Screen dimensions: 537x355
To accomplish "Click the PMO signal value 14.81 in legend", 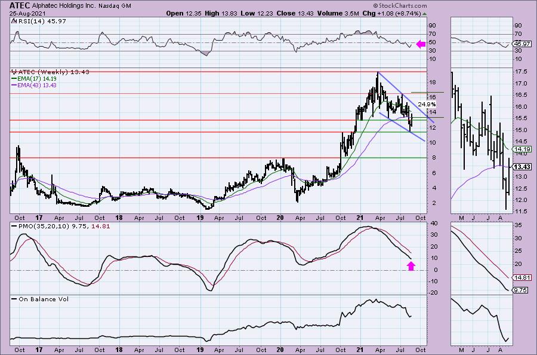I will click(x=101, y=227).
